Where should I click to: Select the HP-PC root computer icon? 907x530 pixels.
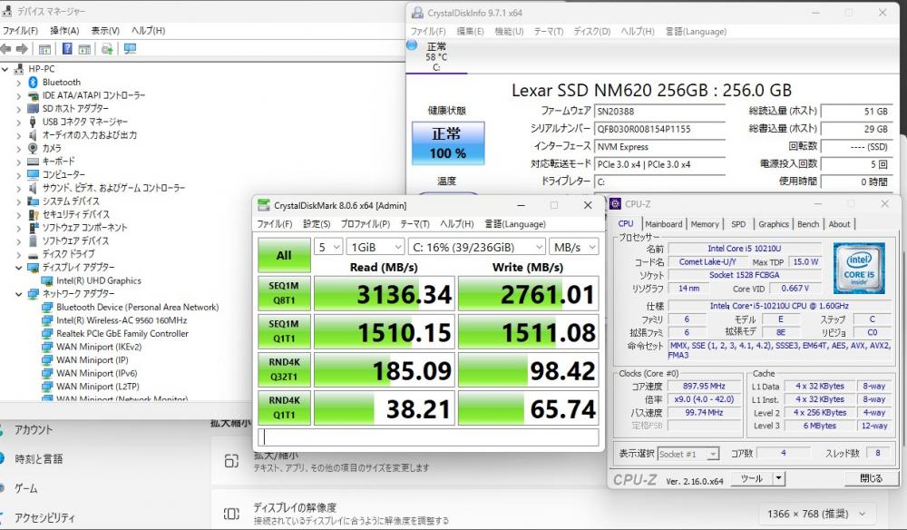pyautogui.click(x=19, y=69)
